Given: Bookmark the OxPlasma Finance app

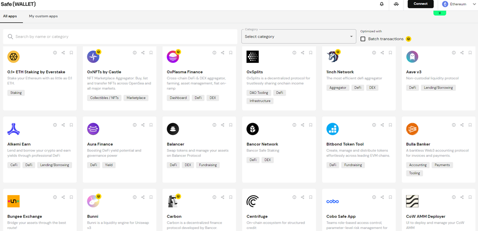Looking at the screenshot, I should click(231, 53).
